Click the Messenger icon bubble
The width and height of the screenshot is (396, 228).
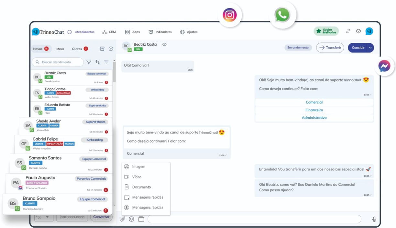384,66
